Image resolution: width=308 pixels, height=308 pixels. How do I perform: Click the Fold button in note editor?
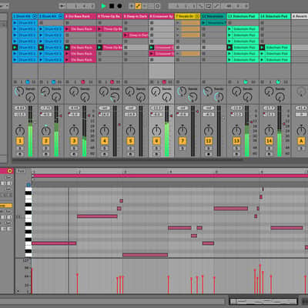click(21, 171)
